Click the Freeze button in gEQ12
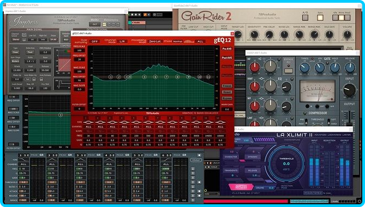 (x=227, y=86)
